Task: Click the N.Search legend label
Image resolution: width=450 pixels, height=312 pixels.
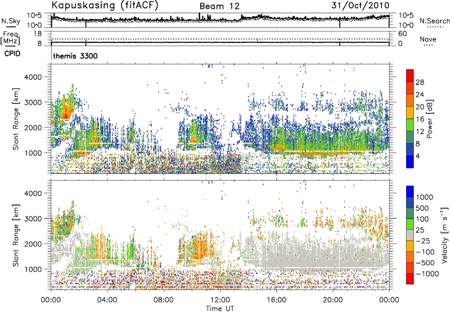Action: pos(435,21)
